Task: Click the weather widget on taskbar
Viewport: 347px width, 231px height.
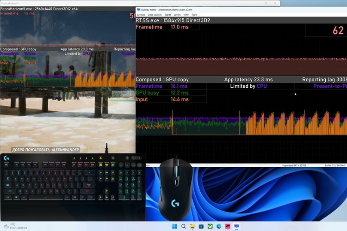Action: pyautogui.click(x=14, y=226)
